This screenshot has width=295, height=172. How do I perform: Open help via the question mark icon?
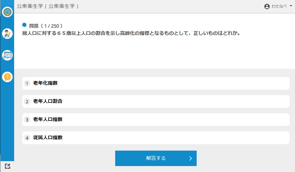coord(7,77)
